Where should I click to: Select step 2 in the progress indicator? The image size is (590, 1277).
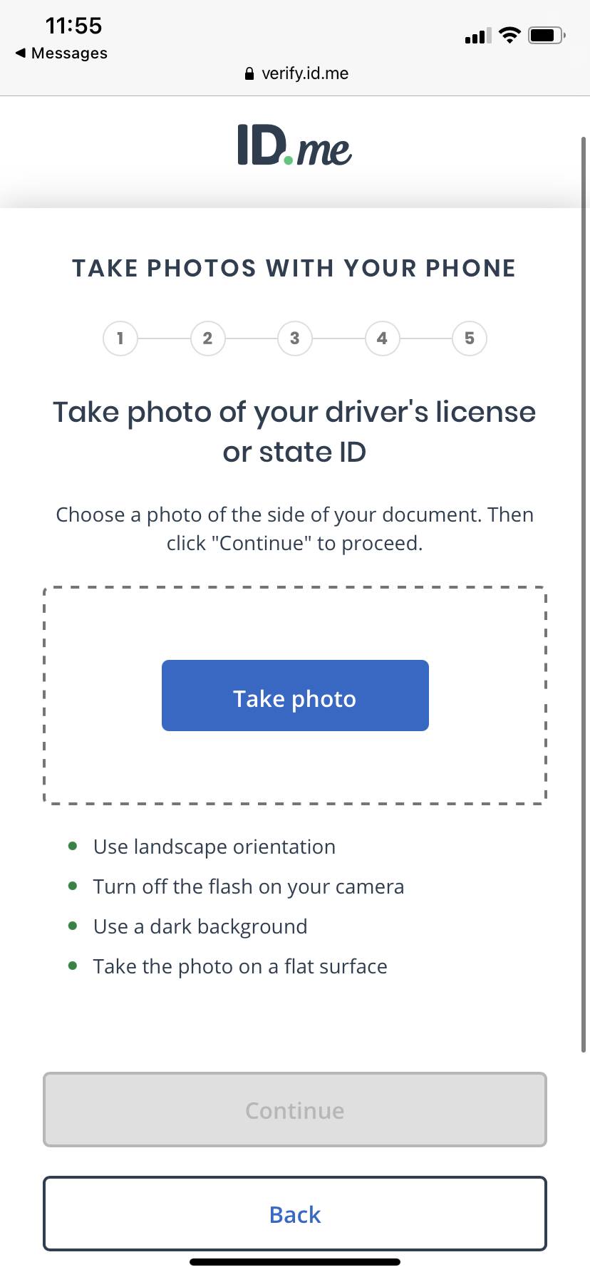click(207, 338)
